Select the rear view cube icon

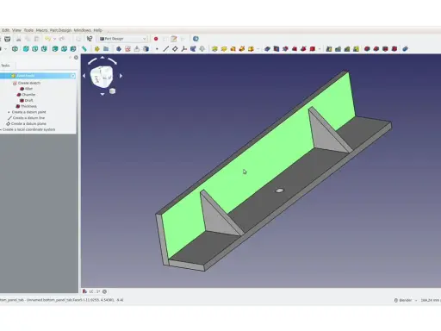[55, 49]
